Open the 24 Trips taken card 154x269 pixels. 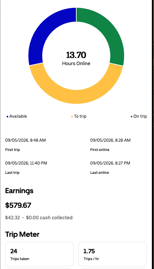pyautogui.click(x=40, y=254)
